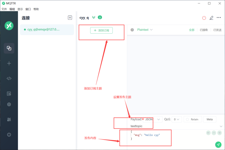Open the Payload JSON format dropdown
The image size is (225, 150).
(x=153, y=119)
